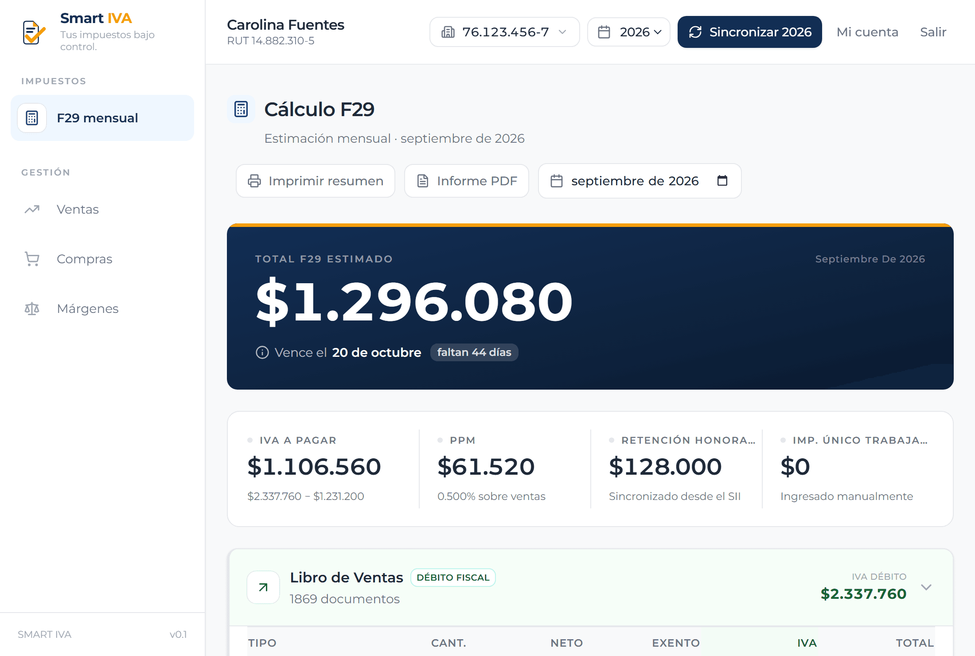Image resolution: width=975 pixels, height=656 pixels.
Task: Click the septiembre de 2026 month field
Action: point(640,181)
